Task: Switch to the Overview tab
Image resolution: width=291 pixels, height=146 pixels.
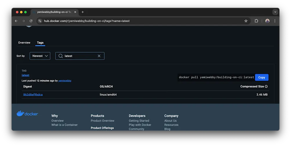Action: (24, 42)
